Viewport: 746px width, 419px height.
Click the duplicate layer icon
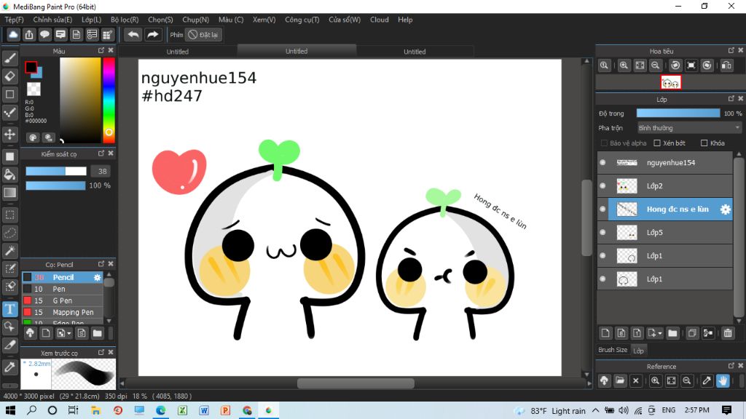692,333
